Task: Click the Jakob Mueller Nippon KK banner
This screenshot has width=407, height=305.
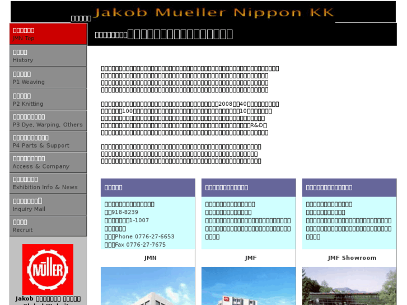Action: tap(214, 12)
